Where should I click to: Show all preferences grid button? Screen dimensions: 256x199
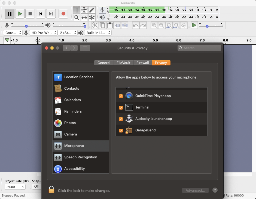coord(85,48)
